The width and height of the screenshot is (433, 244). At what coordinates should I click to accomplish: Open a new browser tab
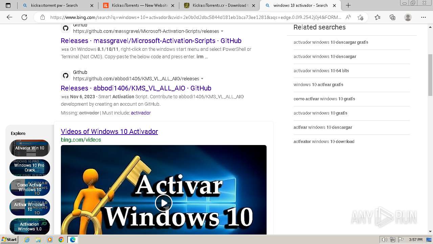[348, 5]
